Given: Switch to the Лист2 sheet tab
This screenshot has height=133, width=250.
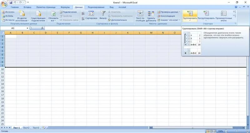Looking at the screenshot, I should (x=26, y=128).
